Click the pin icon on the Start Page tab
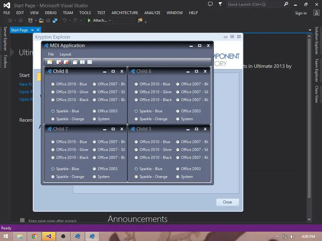322x241 pixels. click(x=32, y=30)
